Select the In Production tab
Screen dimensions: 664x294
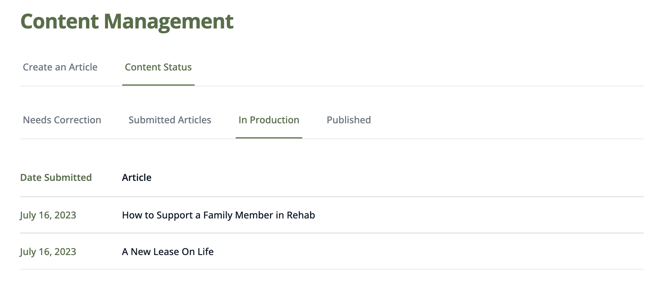(x=269, y=120)
